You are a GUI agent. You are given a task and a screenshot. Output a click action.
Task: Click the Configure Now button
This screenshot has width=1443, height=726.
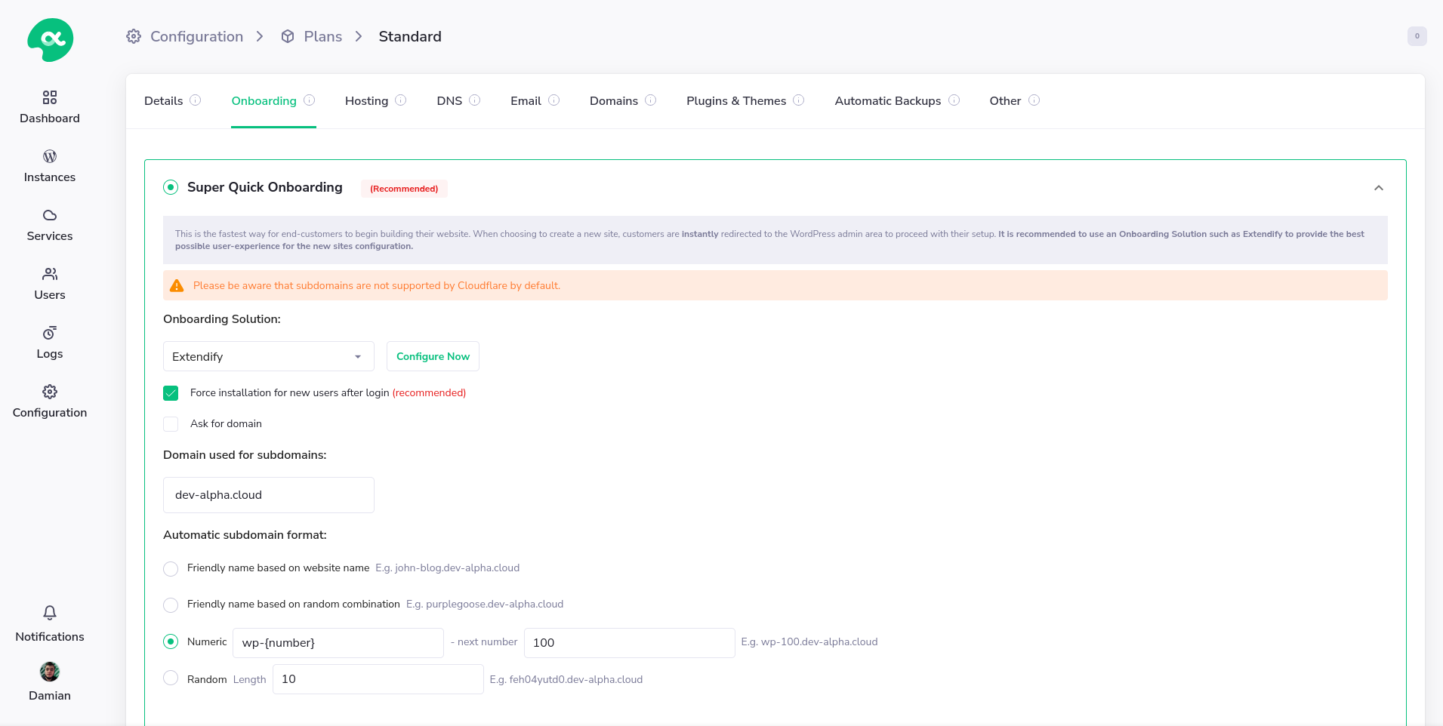click(433, 356)
